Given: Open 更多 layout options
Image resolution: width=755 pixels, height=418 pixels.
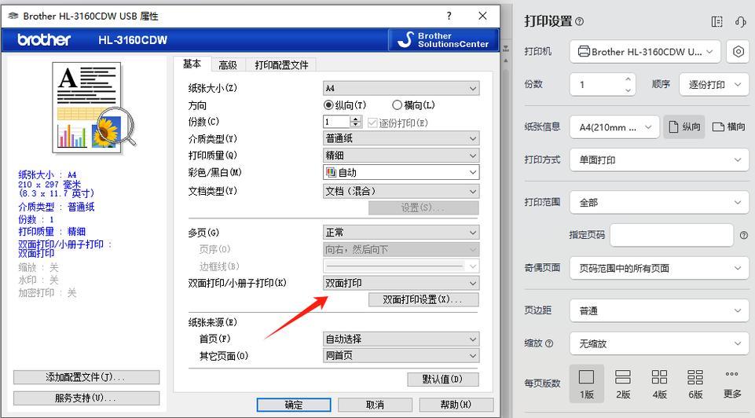Looking at the screenshot, I should pos(732,383).
